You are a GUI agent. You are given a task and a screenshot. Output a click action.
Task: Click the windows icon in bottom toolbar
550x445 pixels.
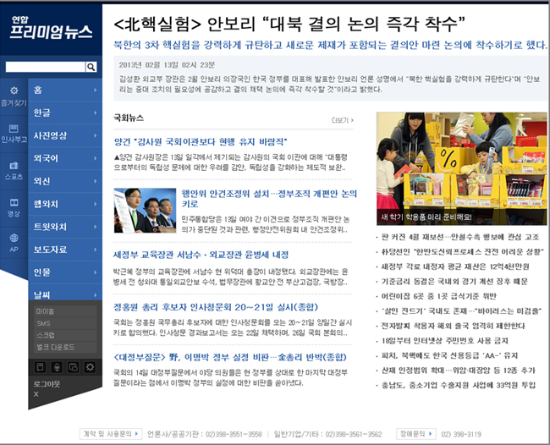point(72,366)
